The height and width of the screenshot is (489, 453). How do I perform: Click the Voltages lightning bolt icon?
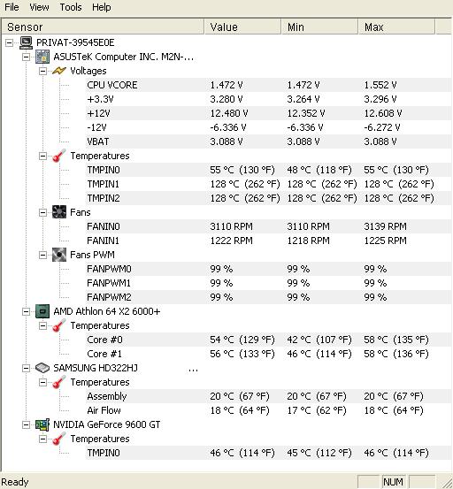(x=59, y=71)
